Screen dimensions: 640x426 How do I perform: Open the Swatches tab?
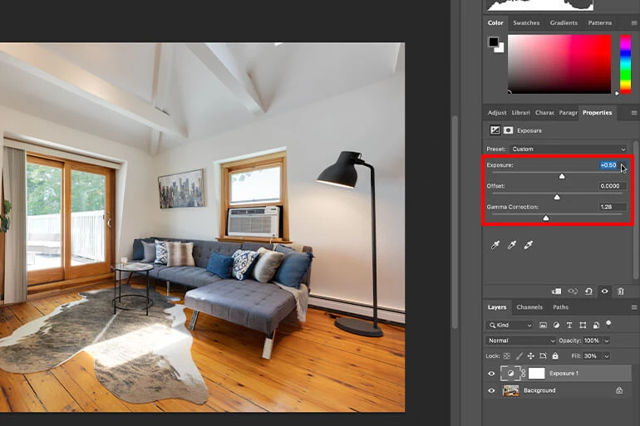pyautogui.click(x=526, y=23)
